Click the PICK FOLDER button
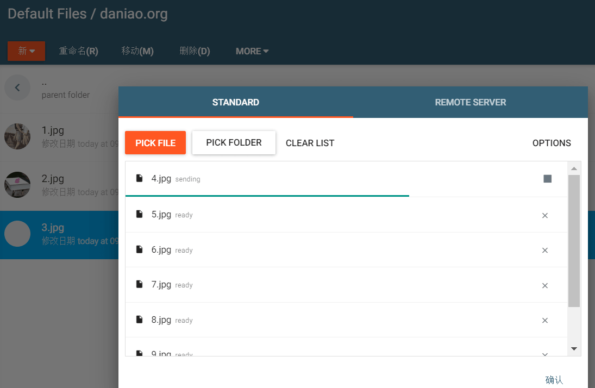Viewport: 595px width, 388px height. (234, 143)
